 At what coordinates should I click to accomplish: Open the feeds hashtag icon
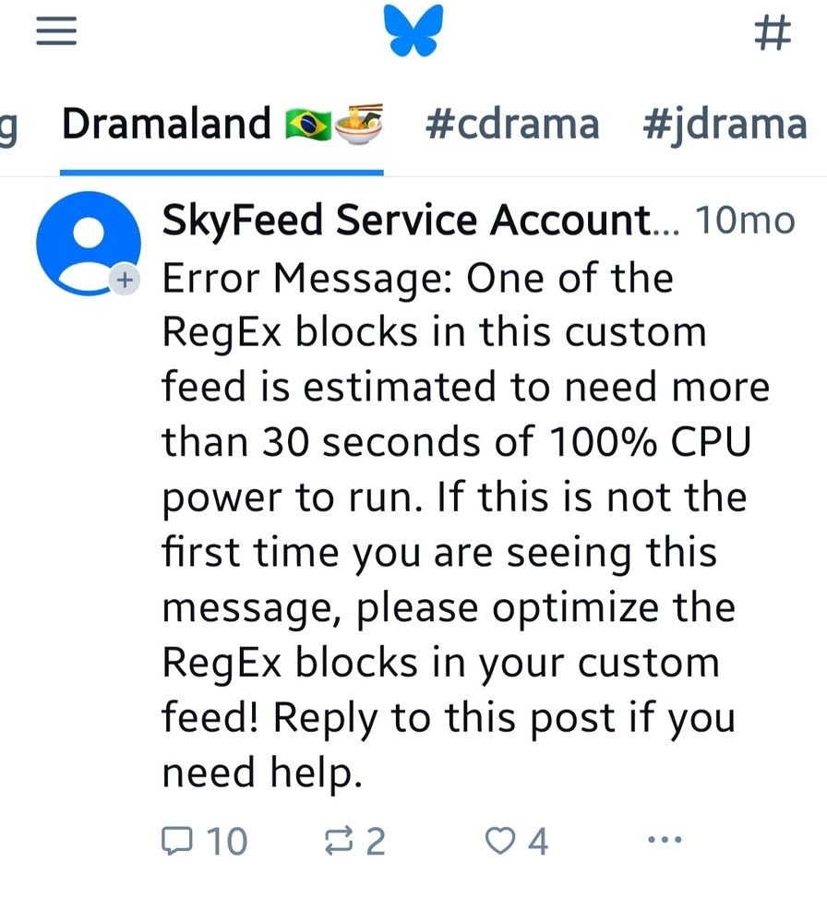click(772, 33)
